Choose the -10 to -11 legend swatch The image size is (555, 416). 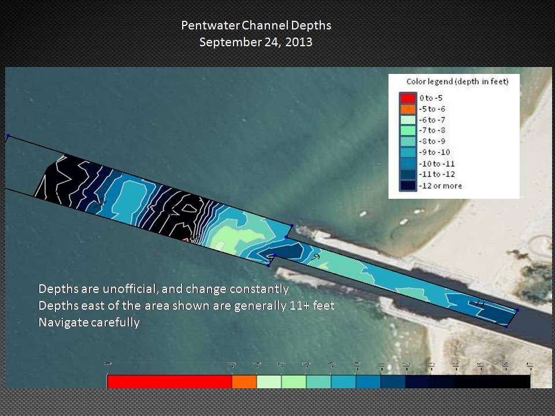[407, 164]
